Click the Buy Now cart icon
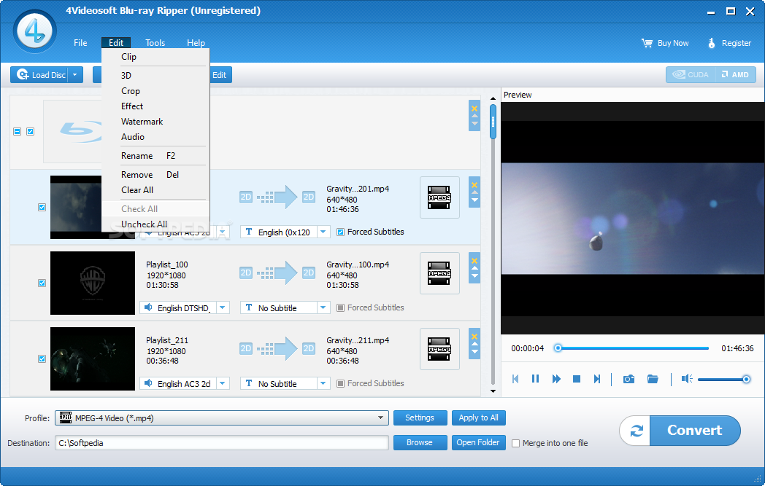Image resolution: width=765 pixels, height=486 pixels. click(x=647, y=43)
